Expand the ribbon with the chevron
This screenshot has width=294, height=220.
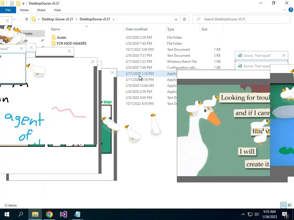click(x=285, y=10)
